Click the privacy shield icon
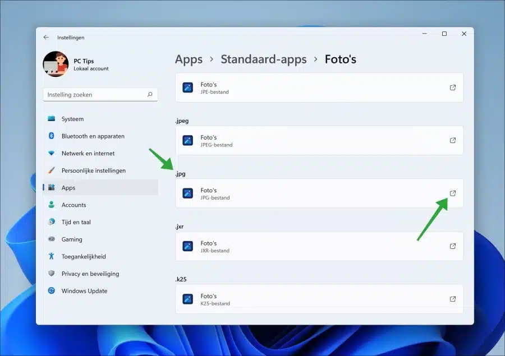The image size is (505, 356). pos(51,273)
